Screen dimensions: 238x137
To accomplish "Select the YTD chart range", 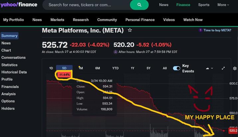I will pyautogui.click(x=115, y=68).
